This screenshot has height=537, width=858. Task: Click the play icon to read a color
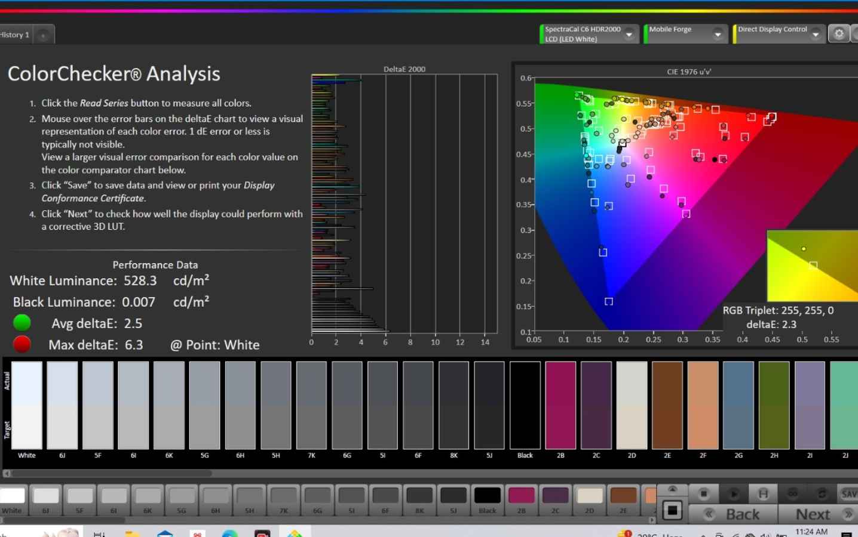(x=734, y=493)
